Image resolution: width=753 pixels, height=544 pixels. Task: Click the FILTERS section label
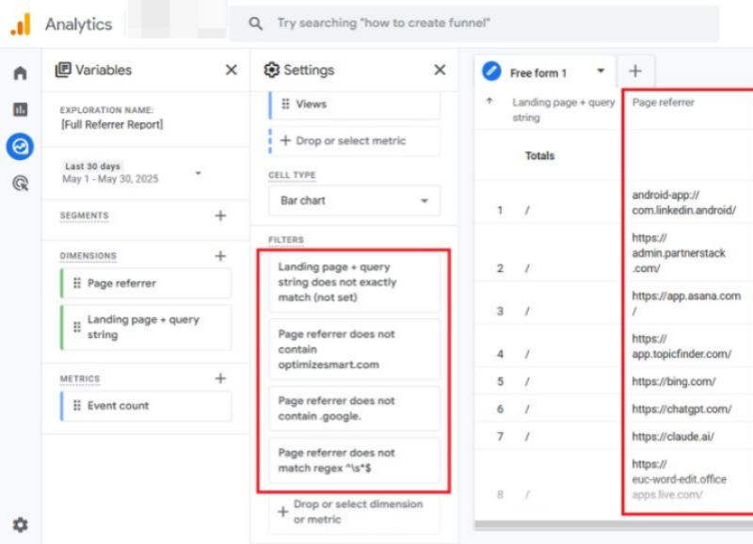286,240
